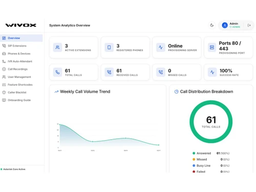Click 'Asterisk Core Active' status text
256x192 pixels.
tap(14, 169)
